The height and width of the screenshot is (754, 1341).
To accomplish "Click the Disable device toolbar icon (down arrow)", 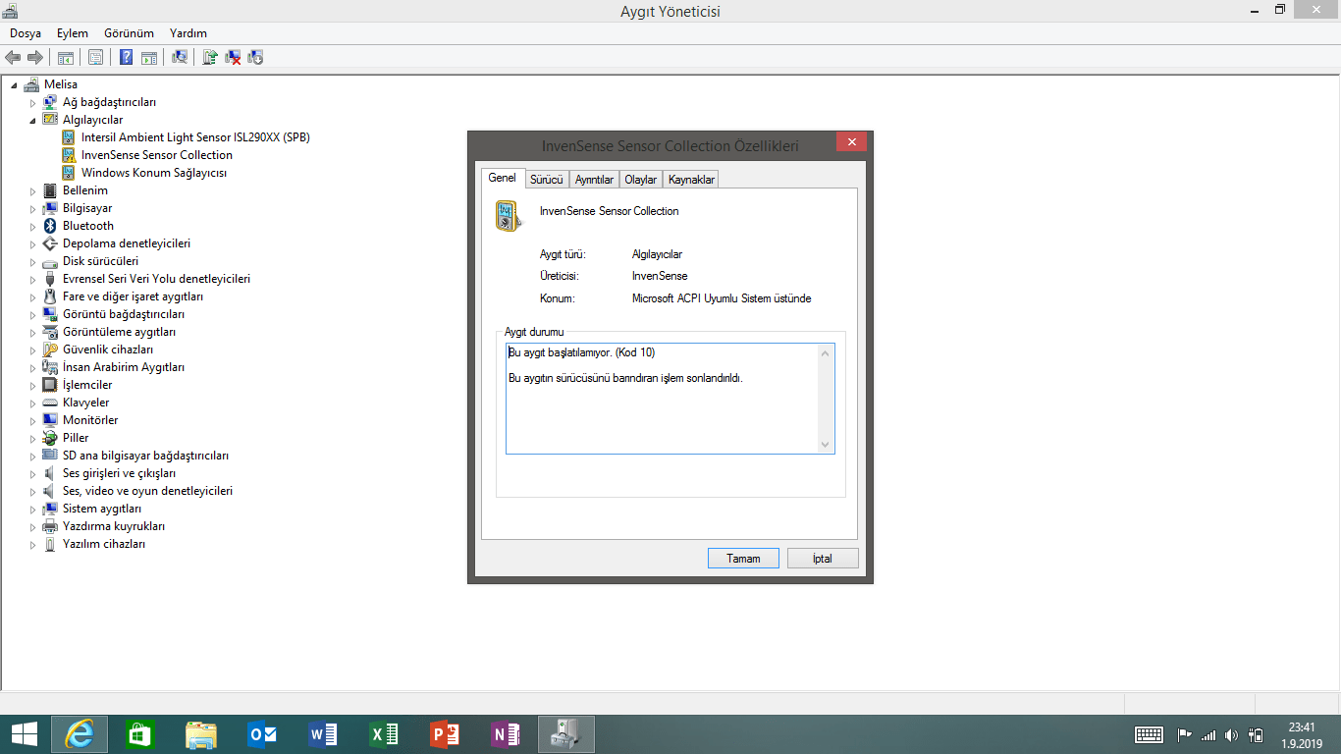I will tap(255, 58).
